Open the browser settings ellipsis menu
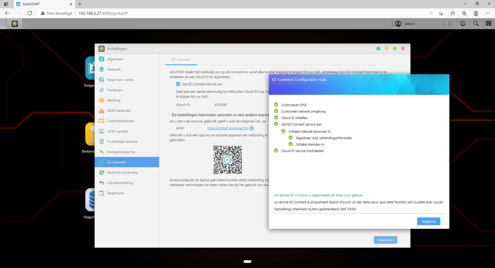Viewport: 495px width, 268px height. click(488, 13)
